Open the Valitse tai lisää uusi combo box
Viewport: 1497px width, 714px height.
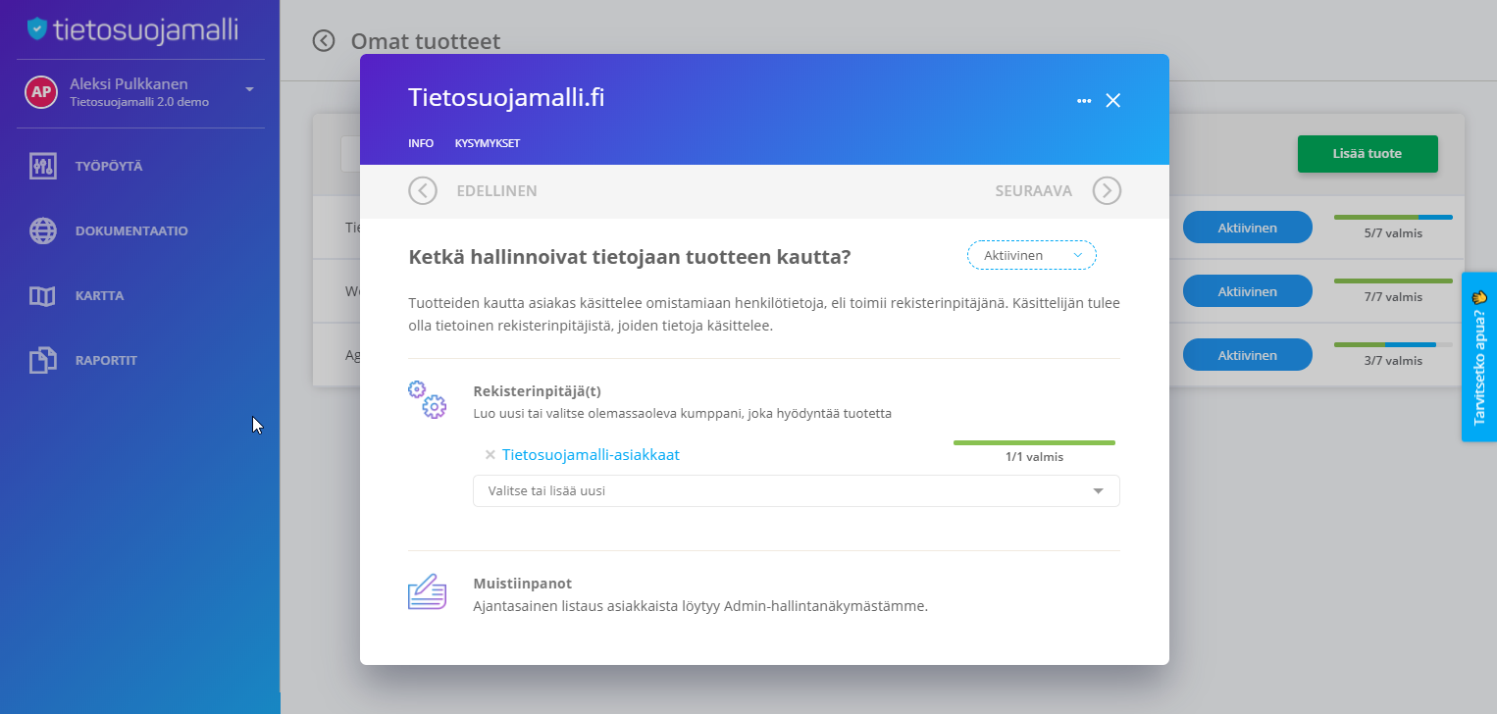[x=796, y=490]
